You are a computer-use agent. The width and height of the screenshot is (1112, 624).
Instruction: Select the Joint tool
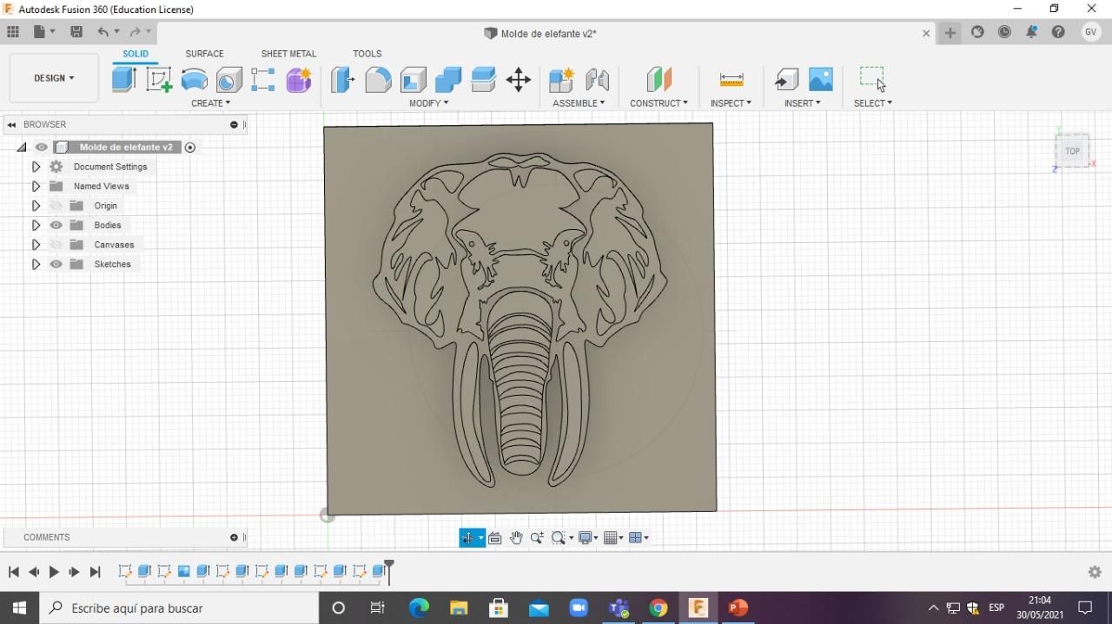(x=597, y=80)
